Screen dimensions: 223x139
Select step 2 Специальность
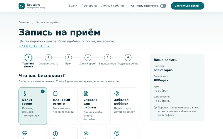[x=48, y=59]
